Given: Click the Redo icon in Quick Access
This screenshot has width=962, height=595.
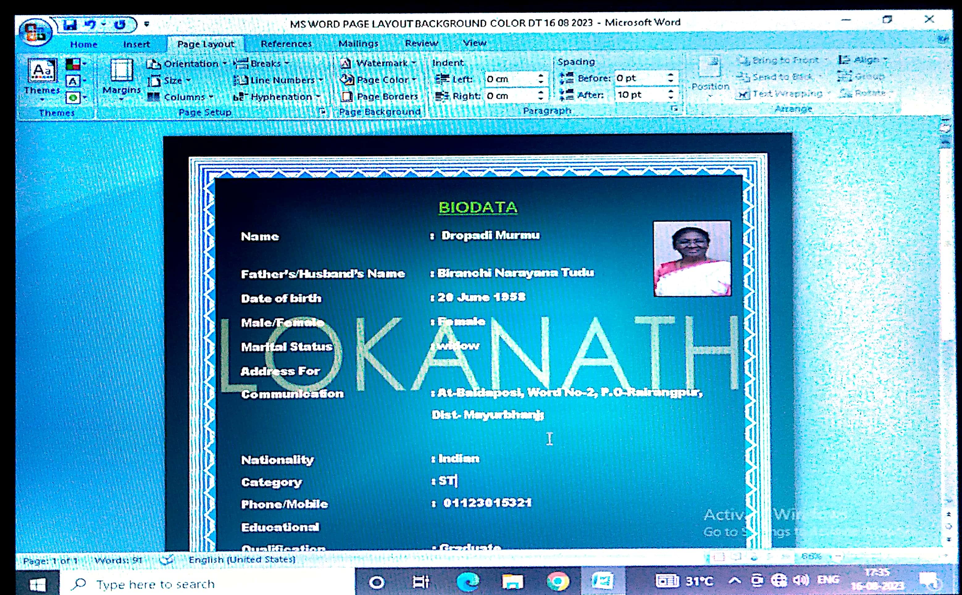Looking at the screenshot, I should [120, 25].
